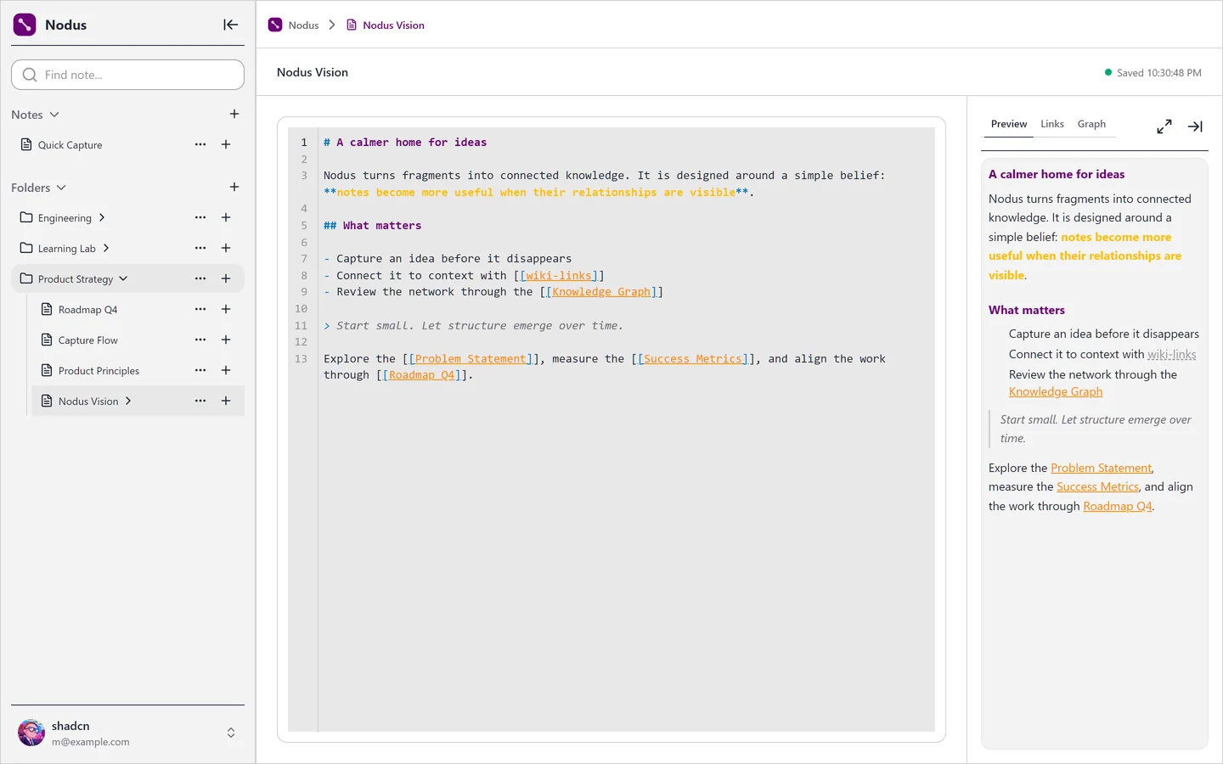This screenshot has width=1223, height=764.
Task: Open Product Strategy more options menu
Action: (200, 278)
